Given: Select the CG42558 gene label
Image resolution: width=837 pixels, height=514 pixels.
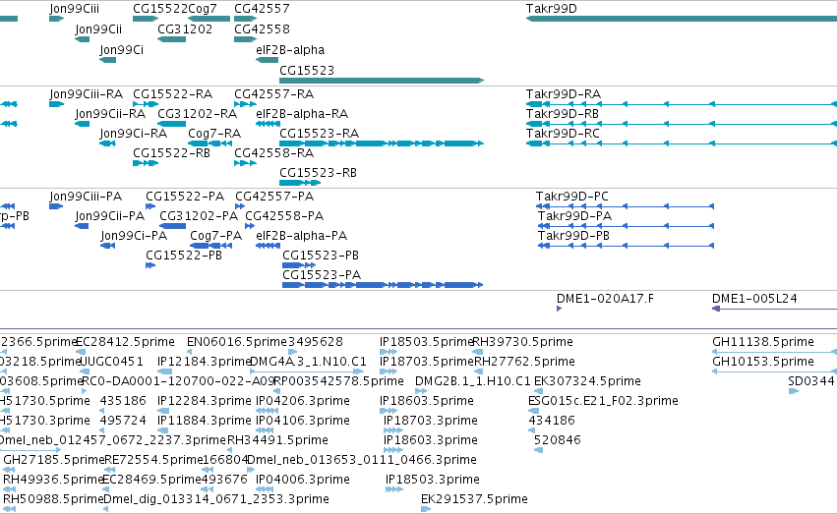Looking at the screenshot, I should coord(262,29).
